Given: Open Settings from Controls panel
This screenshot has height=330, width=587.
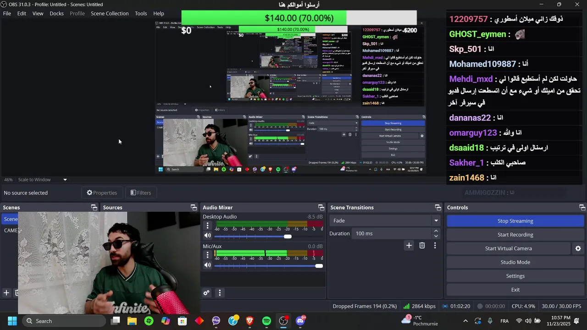Looking at the screenshot, I should pyautogui.click(x=515, y=276).
